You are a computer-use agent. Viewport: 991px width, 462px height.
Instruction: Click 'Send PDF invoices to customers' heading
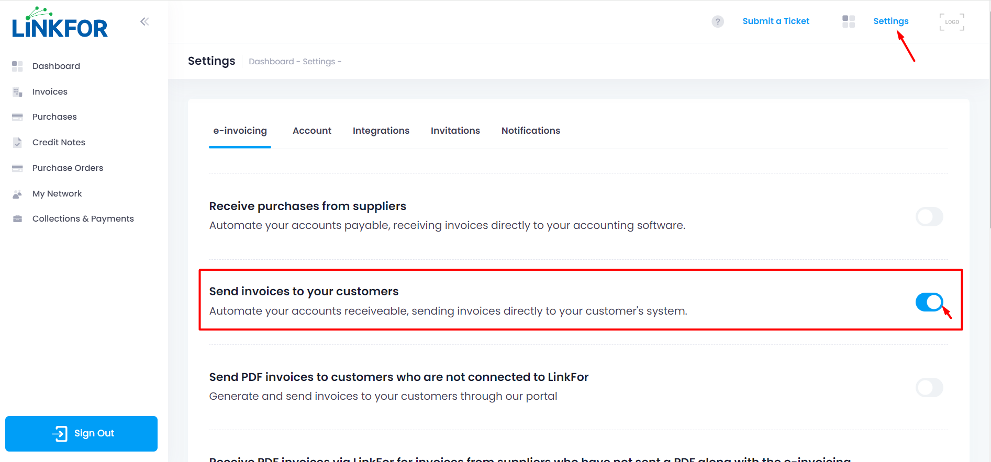tap(399, 377)
